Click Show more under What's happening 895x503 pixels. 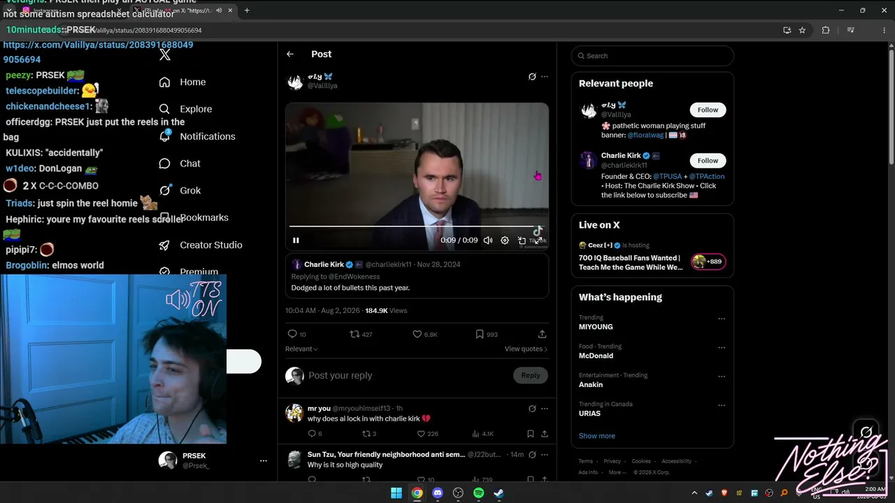click(597, 436)
